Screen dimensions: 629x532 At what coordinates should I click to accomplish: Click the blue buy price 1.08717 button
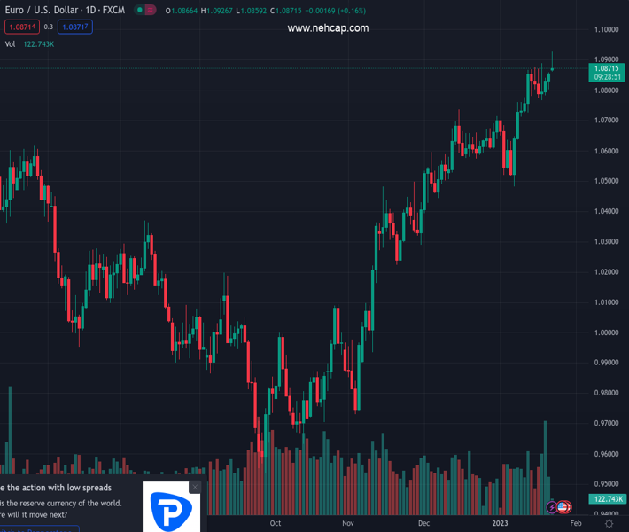(x=74, y=27)
